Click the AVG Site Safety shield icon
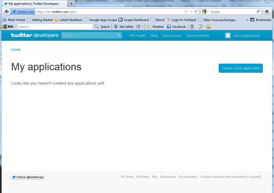The width and height of the screenshot is (274, 193). 116,27
